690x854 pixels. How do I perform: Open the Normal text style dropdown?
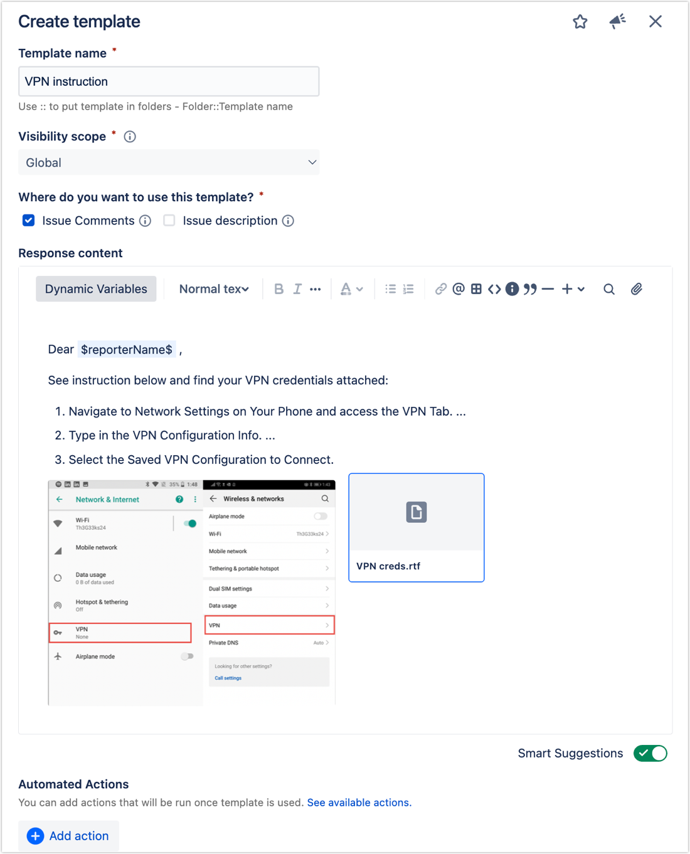[x=214, y=289]
